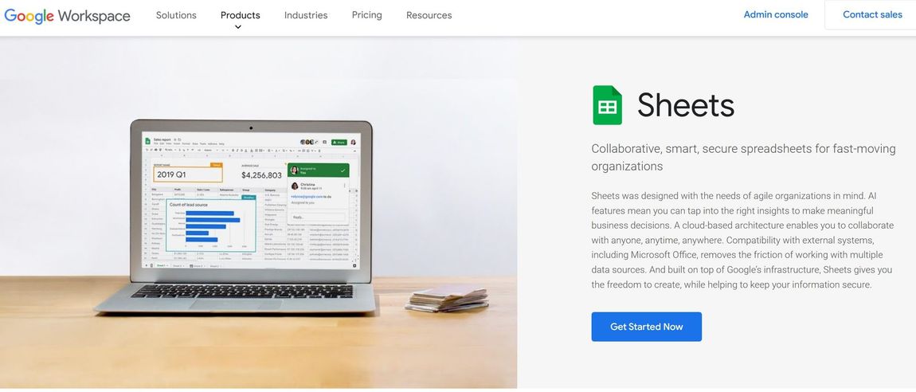
Task: Open the three-dot menu on Christina's comment
Action: pyautogui.click(x=344, y=186)
